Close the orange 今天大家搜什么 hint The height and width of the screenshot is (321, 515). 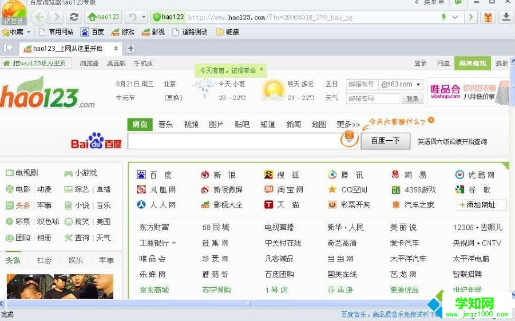pos(431,120)
